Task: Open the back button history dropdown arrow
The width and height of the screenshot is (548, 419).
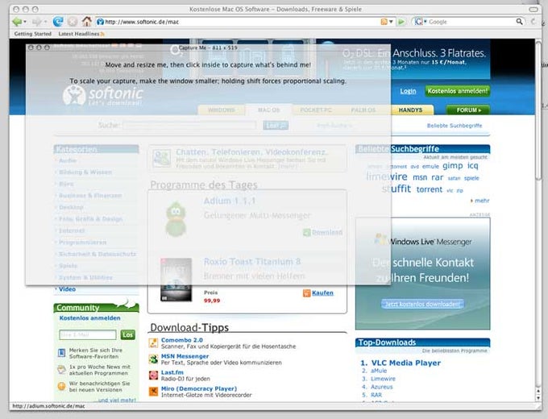Action: coord(25,22)
